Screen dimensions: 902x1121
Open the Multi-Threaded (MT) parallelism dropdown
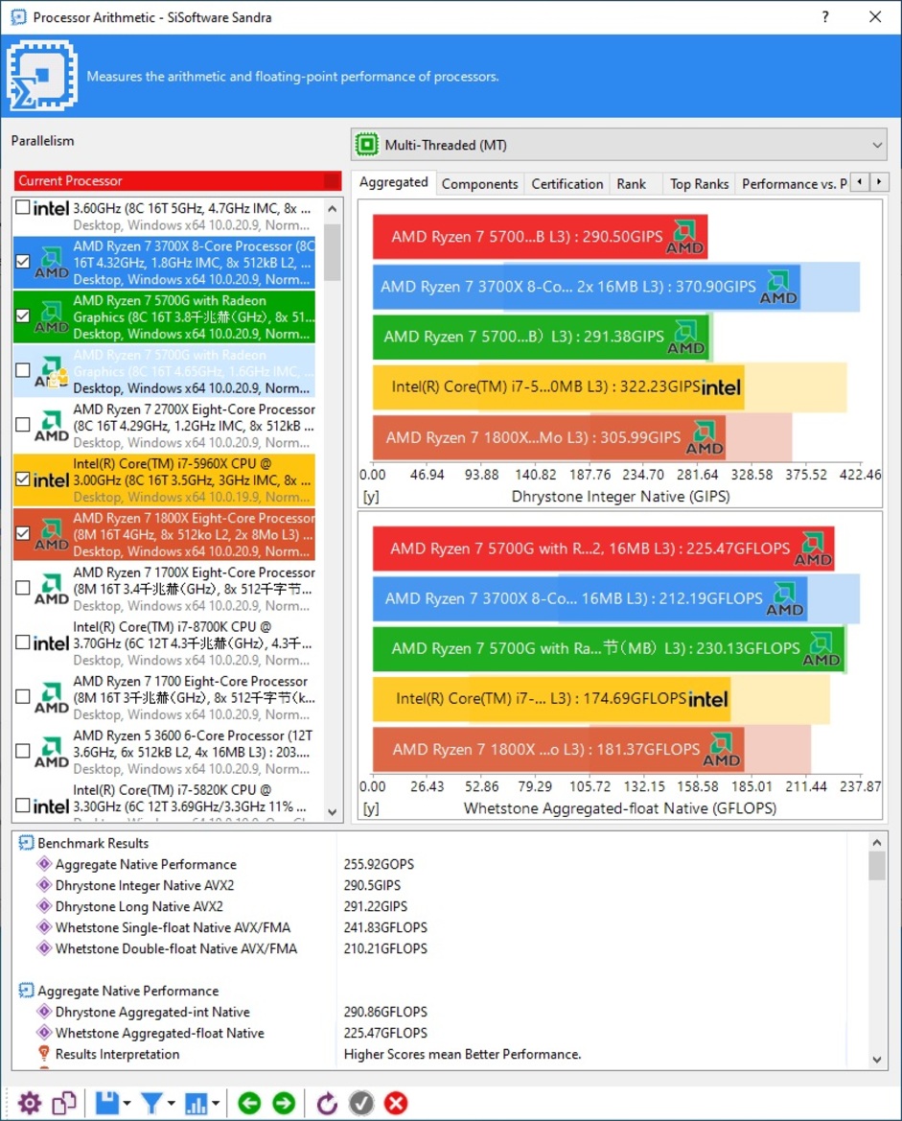click(619, 145)
